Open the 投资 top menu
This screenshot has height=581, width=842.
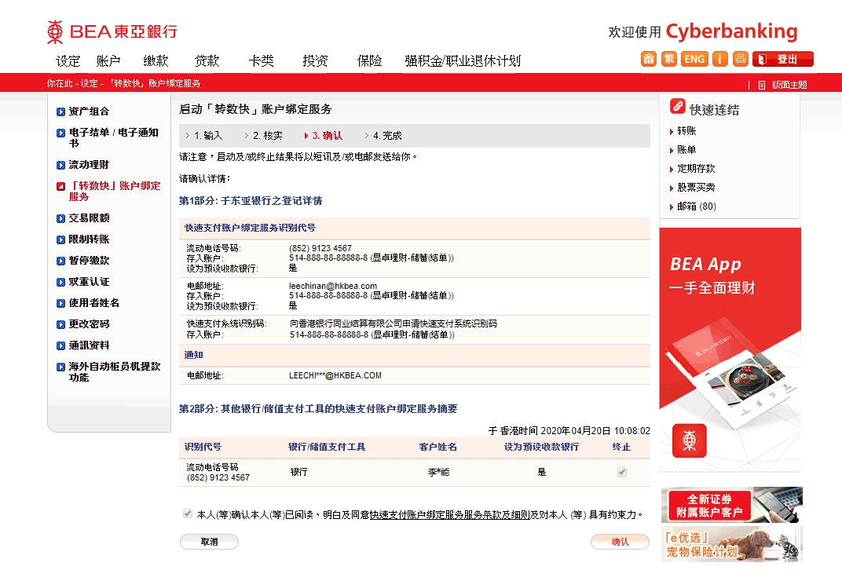[x=315, y=60]
